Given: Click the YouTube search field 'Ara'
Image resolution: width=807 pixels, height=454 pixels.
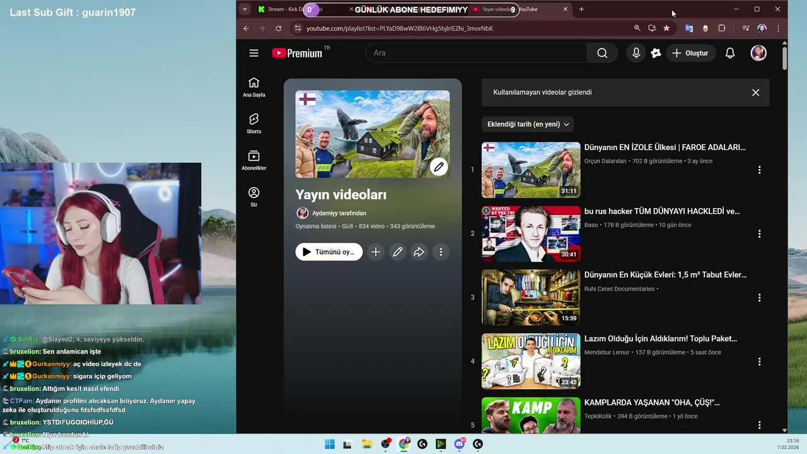Looking at the screenshot, I should pos(476,53).
